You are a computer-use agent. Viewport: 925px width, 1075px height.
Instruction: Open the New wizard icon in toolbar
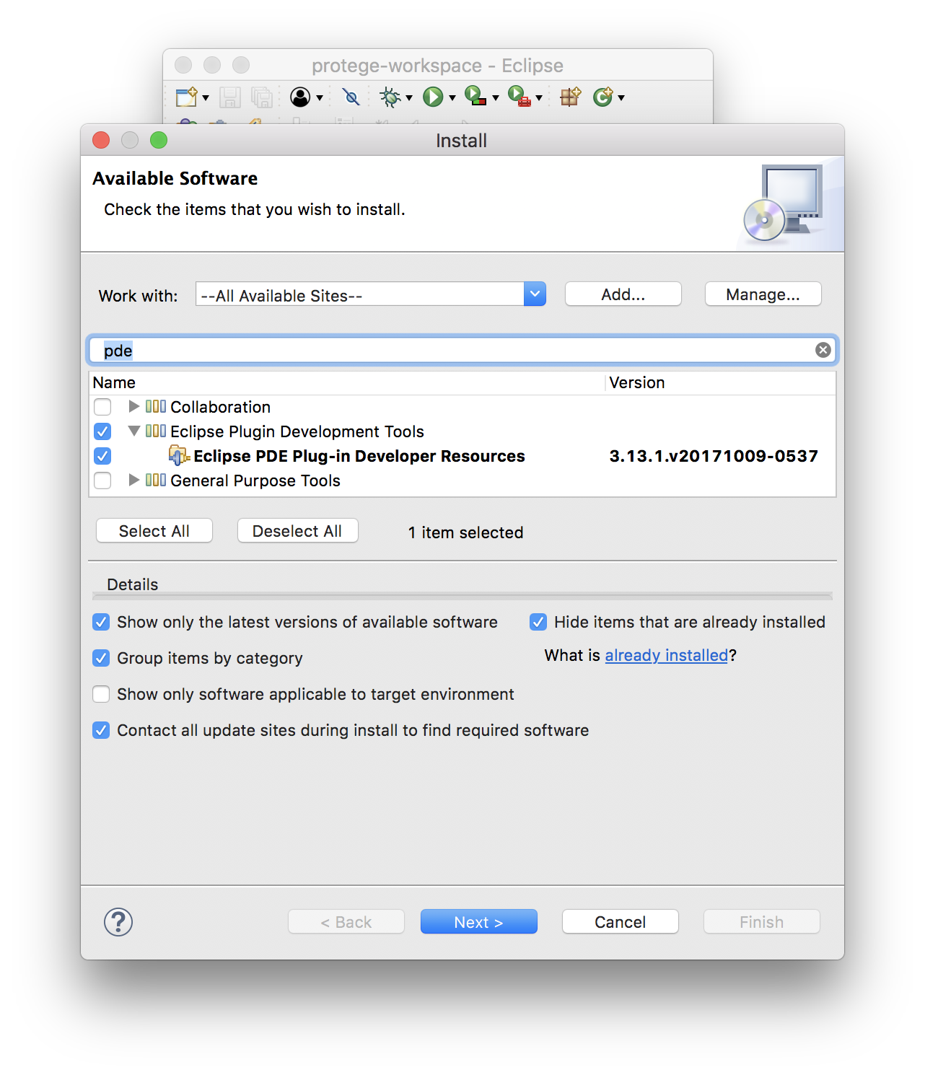pos(186,97)
